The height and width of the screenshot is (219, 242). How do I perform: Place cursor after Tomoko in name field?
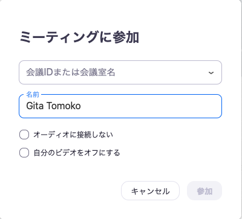(81, 106)
